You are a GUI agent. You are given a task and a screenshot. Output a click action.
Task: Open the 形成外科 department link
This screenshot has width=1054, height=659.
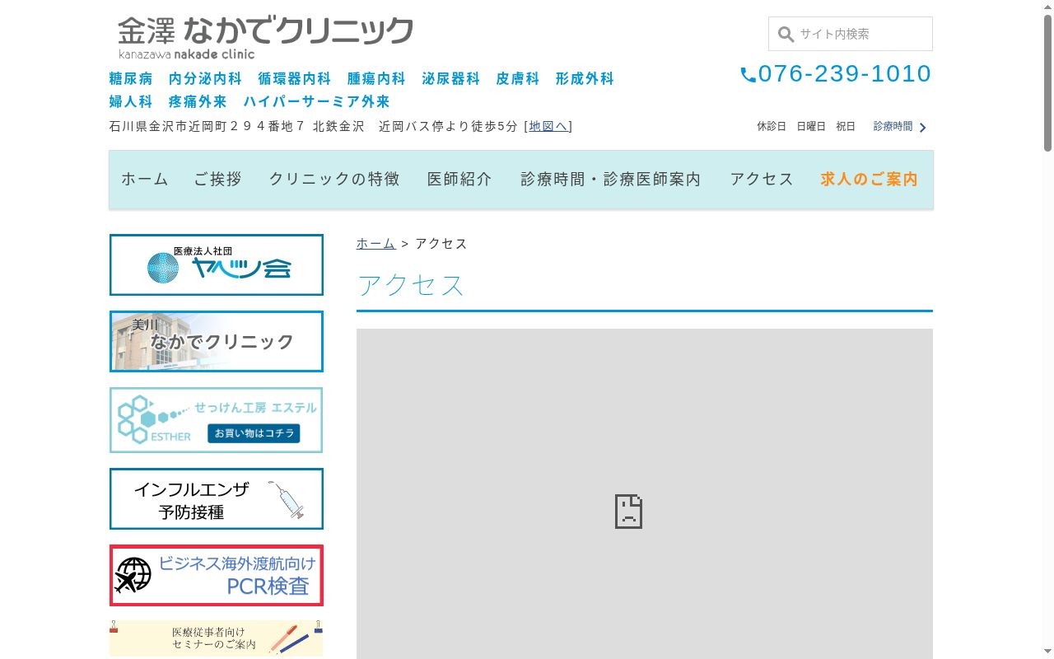[x=585, y=79]
